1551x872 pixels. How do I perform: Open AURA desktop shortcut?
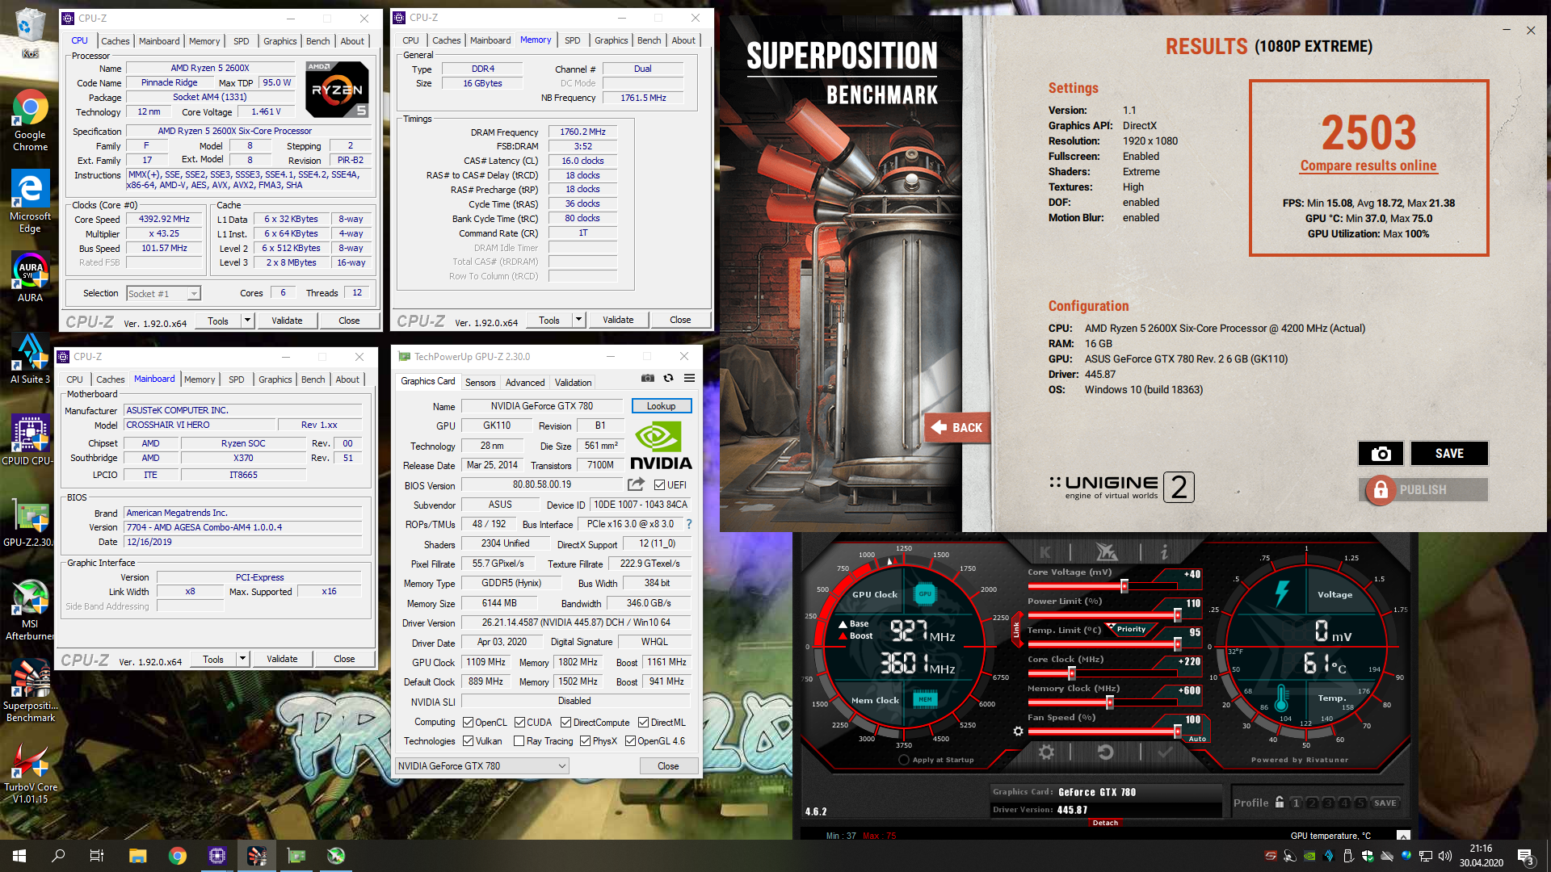[30, 277]
